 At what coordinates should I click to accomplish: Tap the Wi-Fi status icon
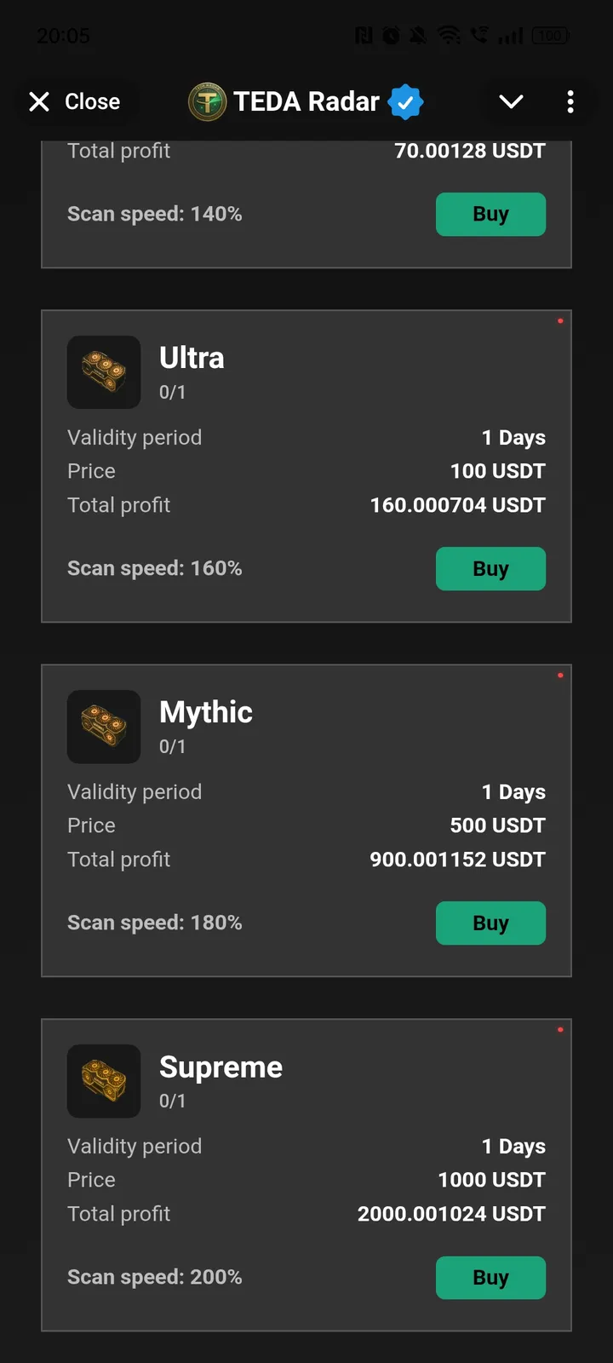click(449, 36)
